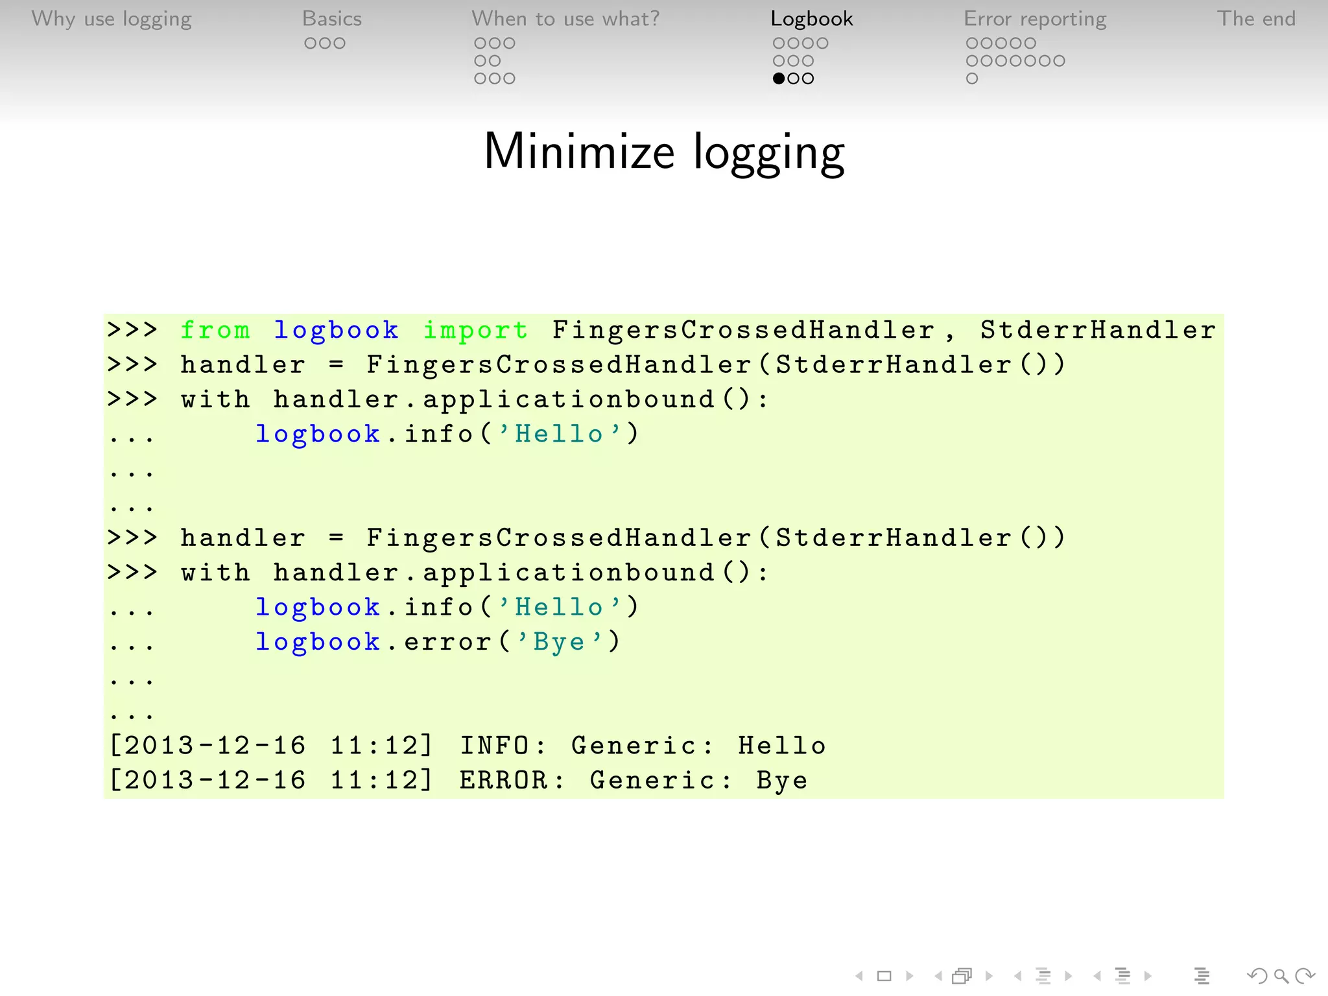Go to next section via arrow right of section icon
This screenshot has width=1328, height=996.
1148,975
